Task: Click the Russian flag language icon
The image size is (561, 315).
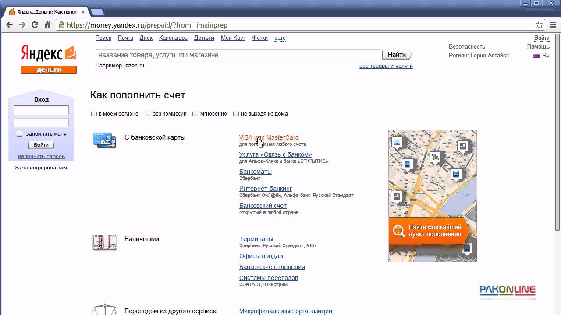Action: [536, 56]
